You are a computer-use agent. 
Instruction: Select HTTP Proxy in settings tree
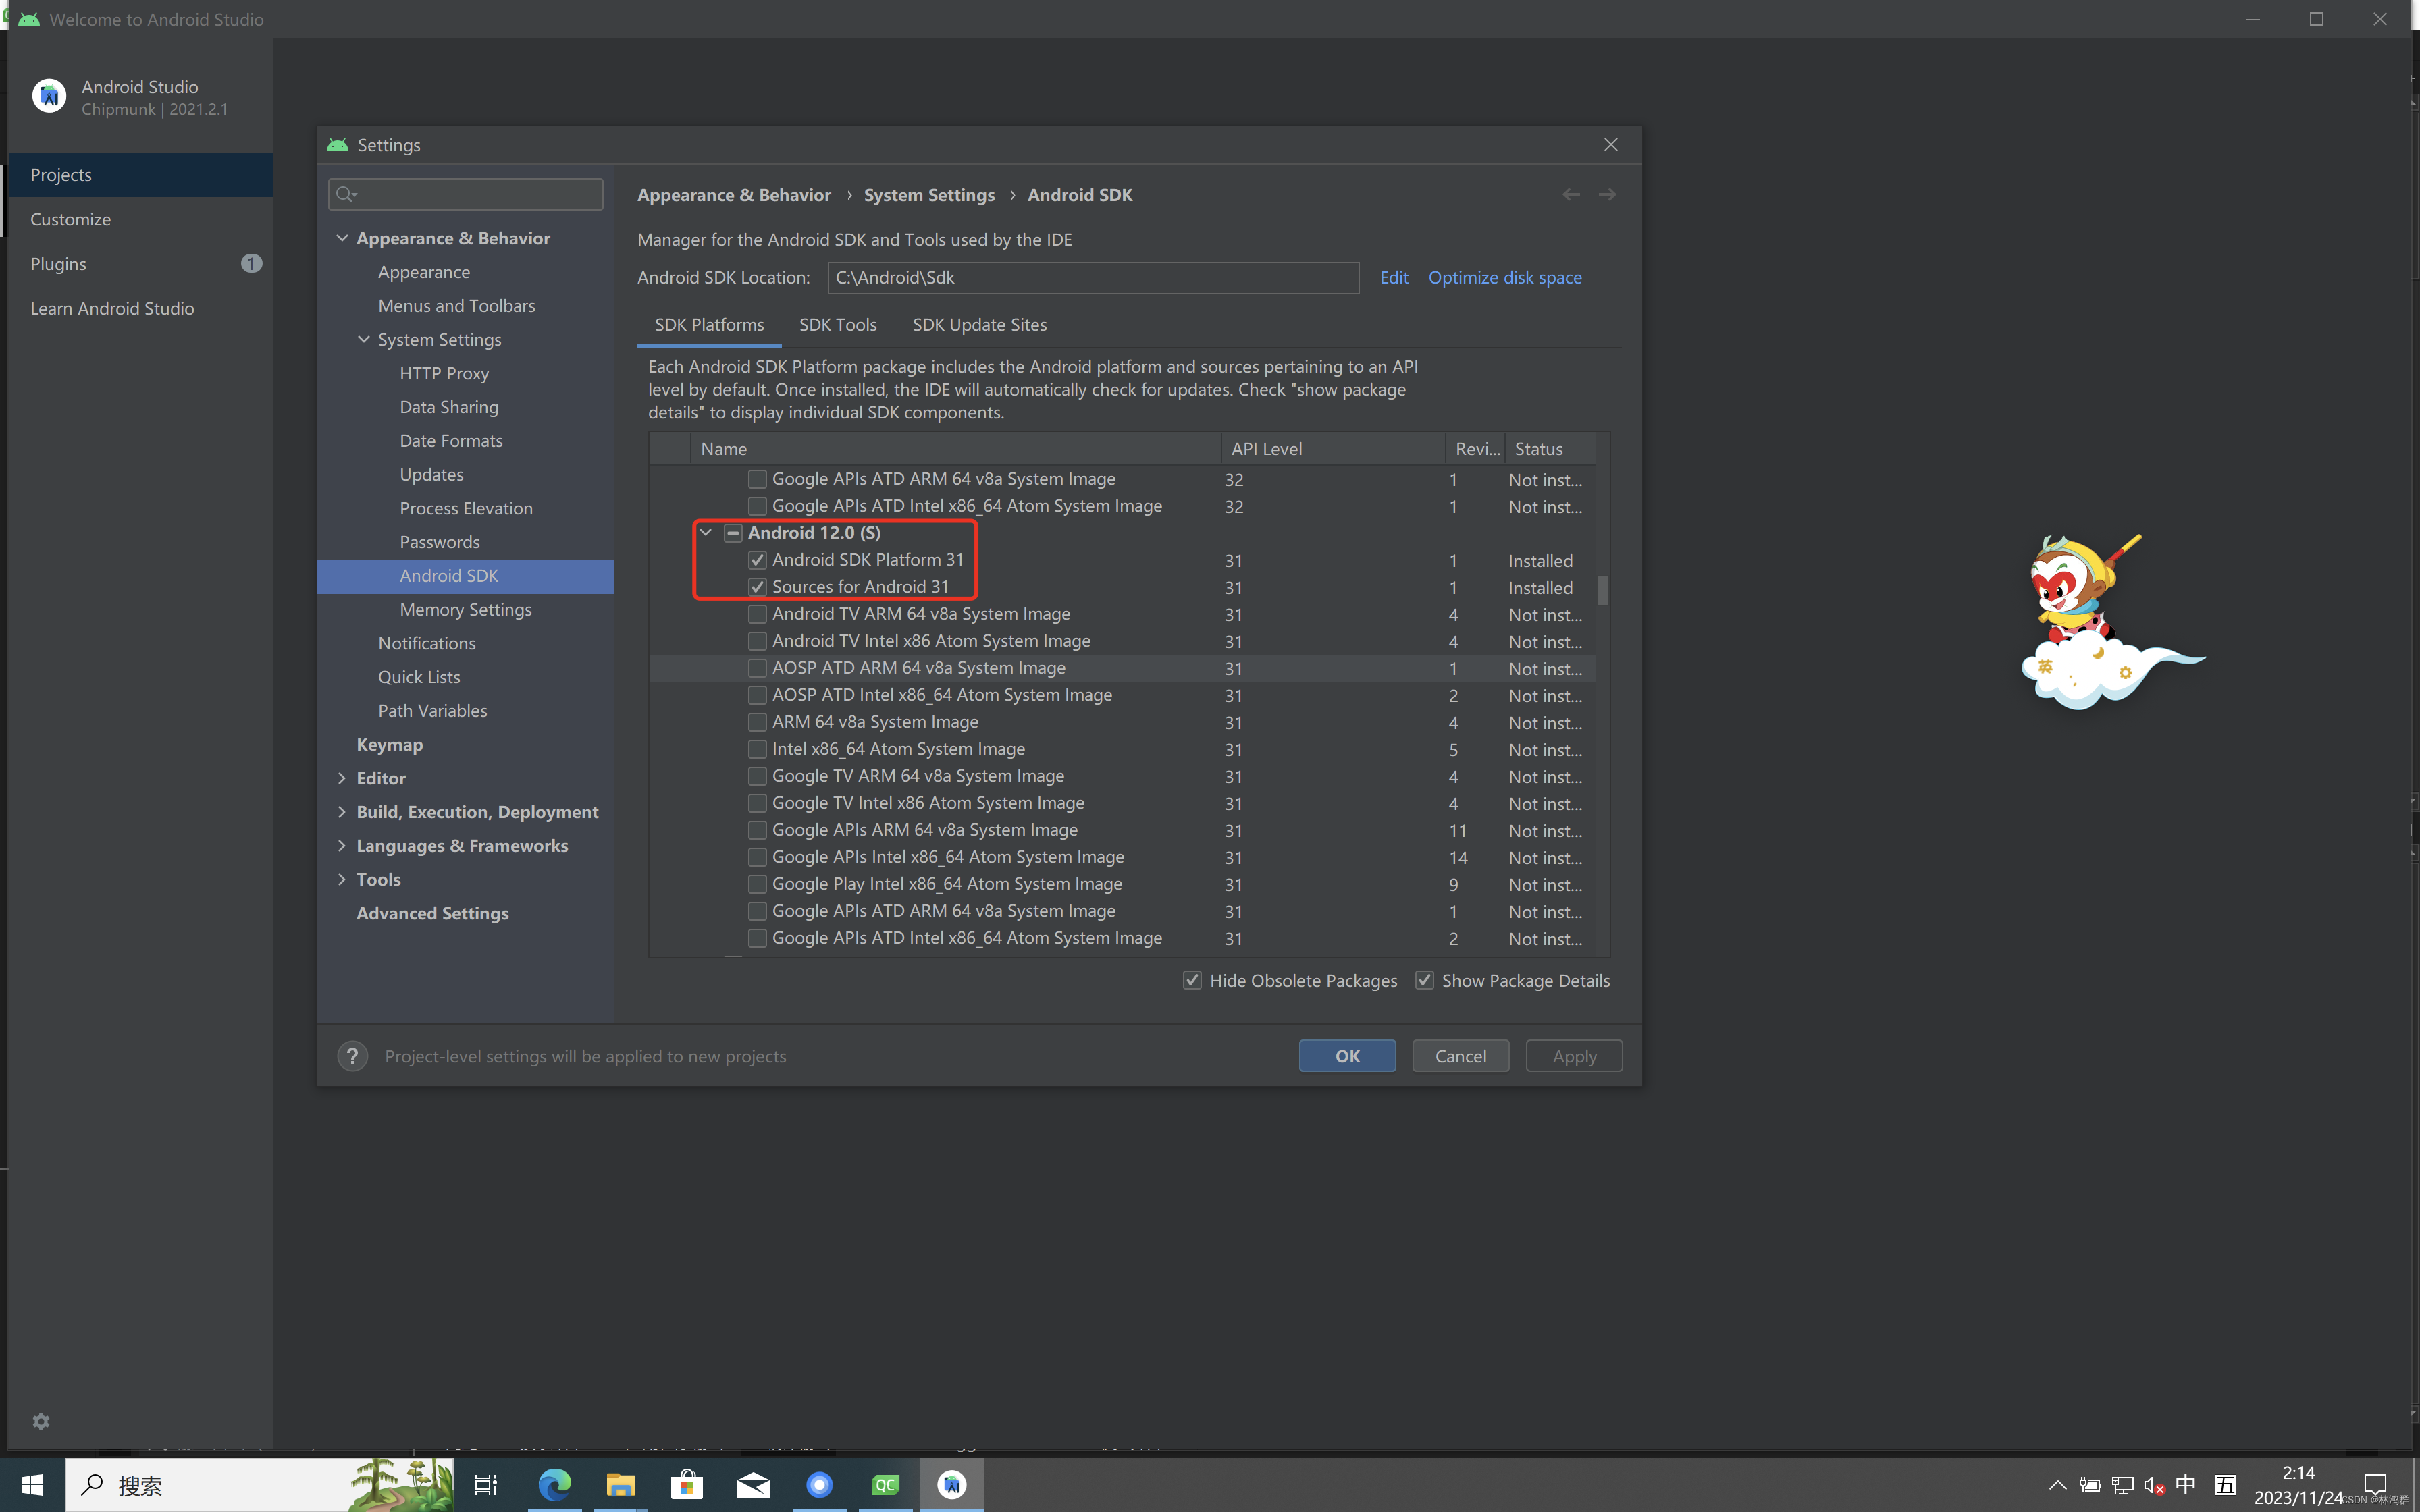tap(444, 373)
